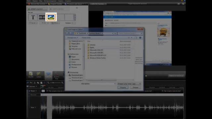The width and height of the screenshot is (212, 119).
Task: Click the help icon in file dialog
Action: point(140,38)
